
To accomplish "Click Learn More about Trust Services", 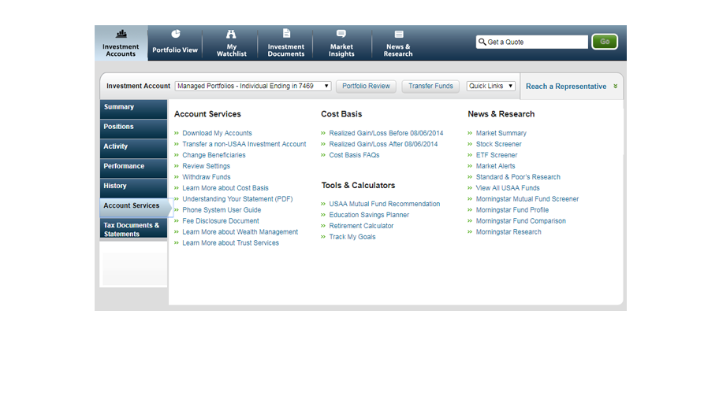I will (x=230, y=243).
